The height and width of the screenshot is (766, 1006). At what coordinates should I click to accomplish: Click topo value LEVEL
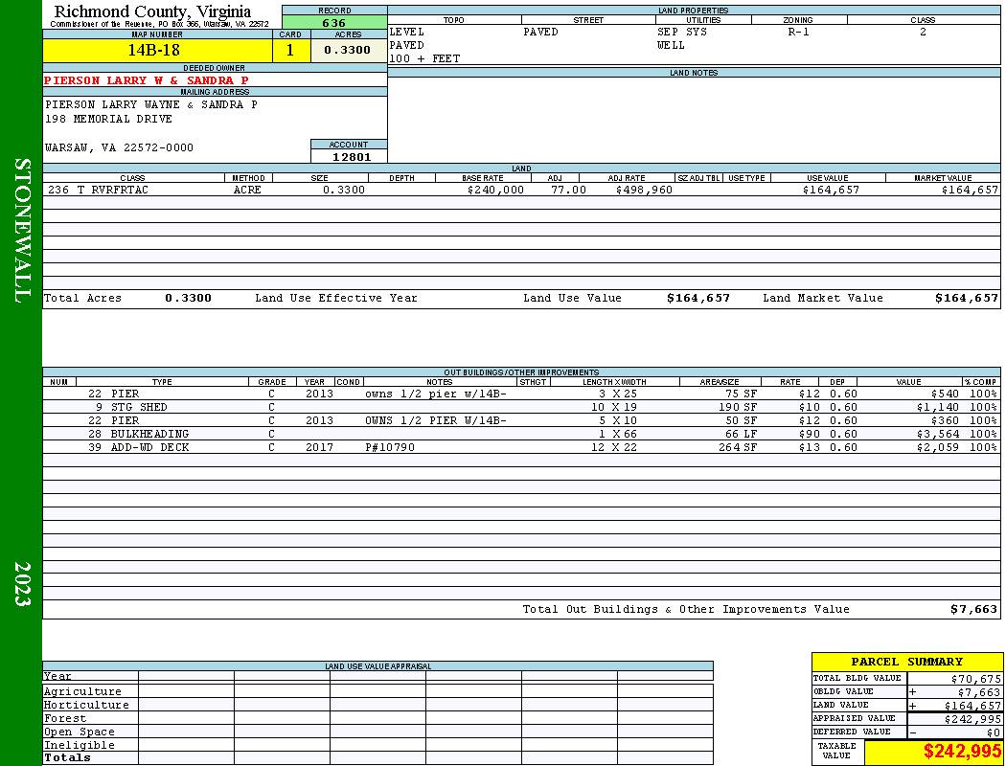click(x=407, y=32)
